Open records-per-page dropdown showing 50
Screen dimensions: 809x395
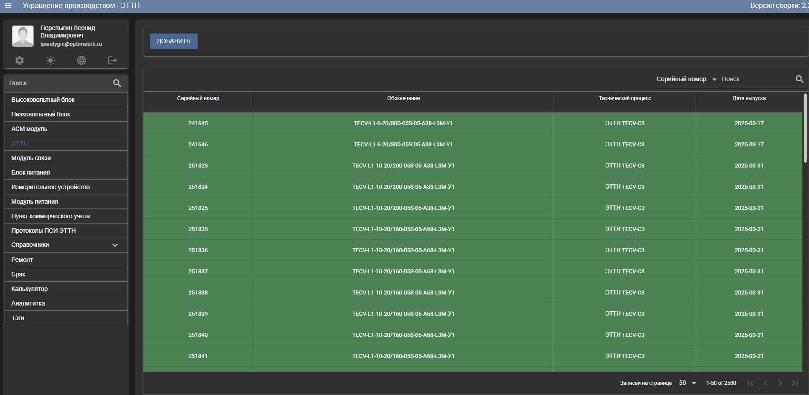click(x=688, y=383)
